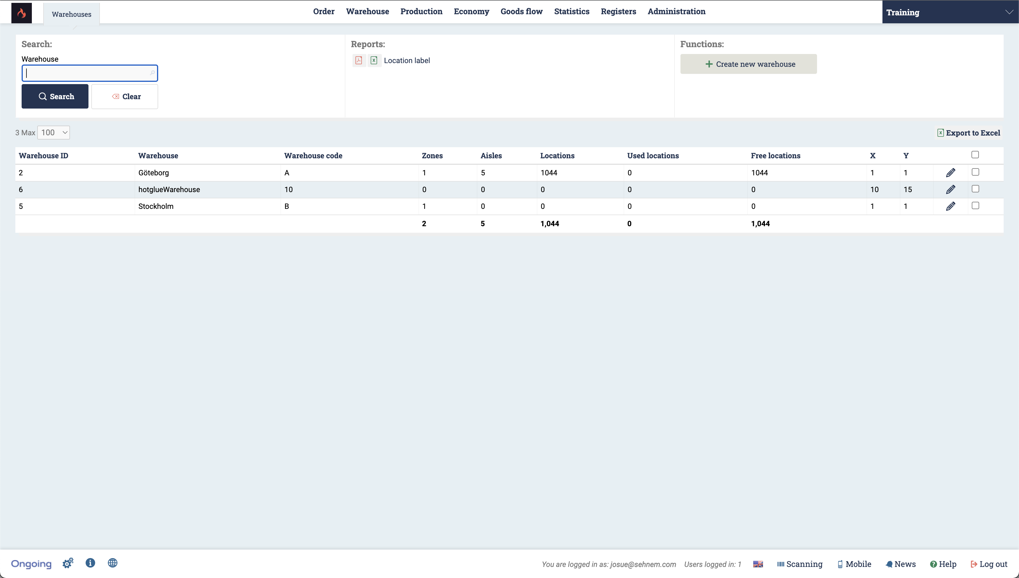Screen dimensions: 1019x578
Task: Click the UK flag language icon
Action: 758,564
